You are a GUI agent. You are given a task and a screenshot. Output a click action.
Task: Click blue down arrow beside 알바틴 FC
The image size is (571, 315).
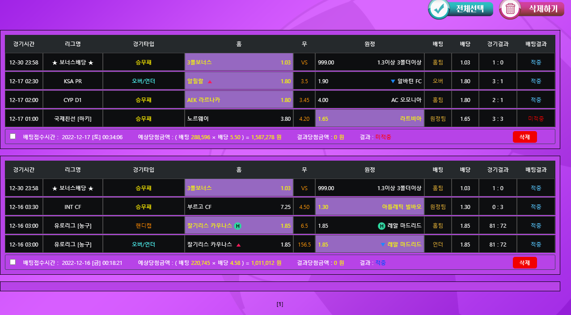(393, 81)
